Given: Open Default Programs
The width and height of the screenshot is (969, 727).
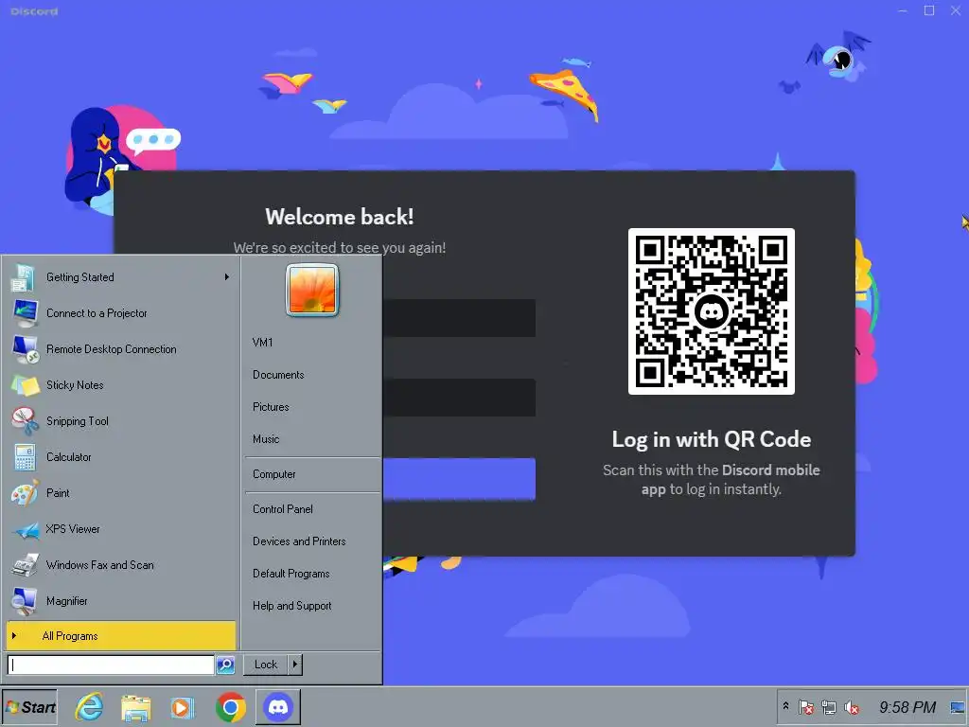Looking at the screenshot, I should coord(291,574).
